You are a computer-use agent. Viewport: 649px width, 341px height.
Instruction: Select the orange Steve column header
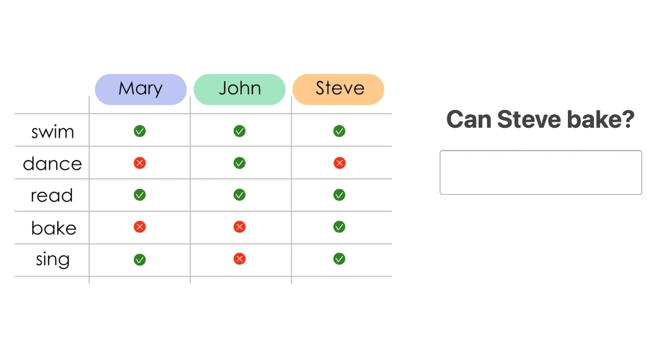pyautogui.click(x=339, y=89)
